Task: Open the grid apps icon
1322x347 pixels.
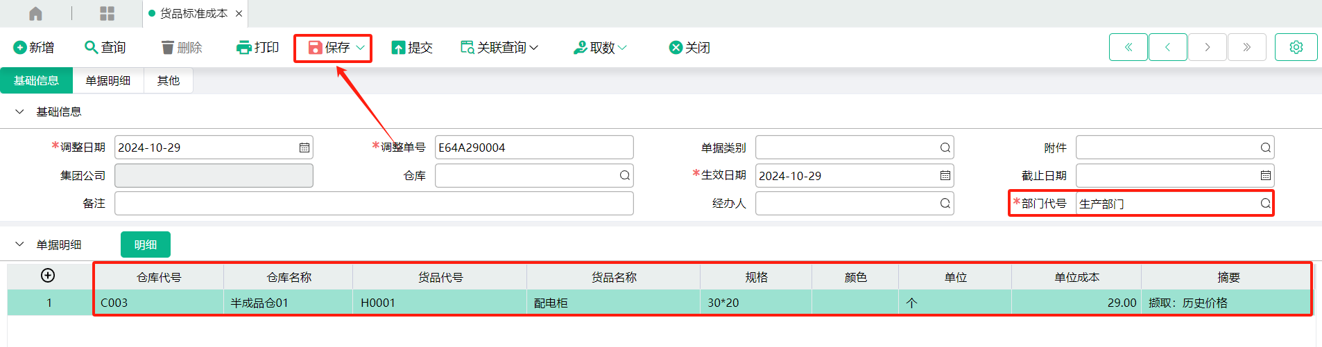Action: pyautogui.click(x=107, y=13)
